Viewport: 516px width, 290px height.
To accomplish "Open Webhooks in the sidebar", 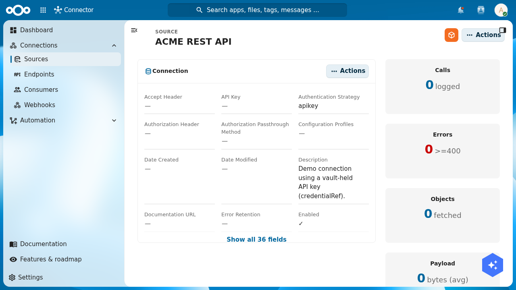I will [66, 105].
